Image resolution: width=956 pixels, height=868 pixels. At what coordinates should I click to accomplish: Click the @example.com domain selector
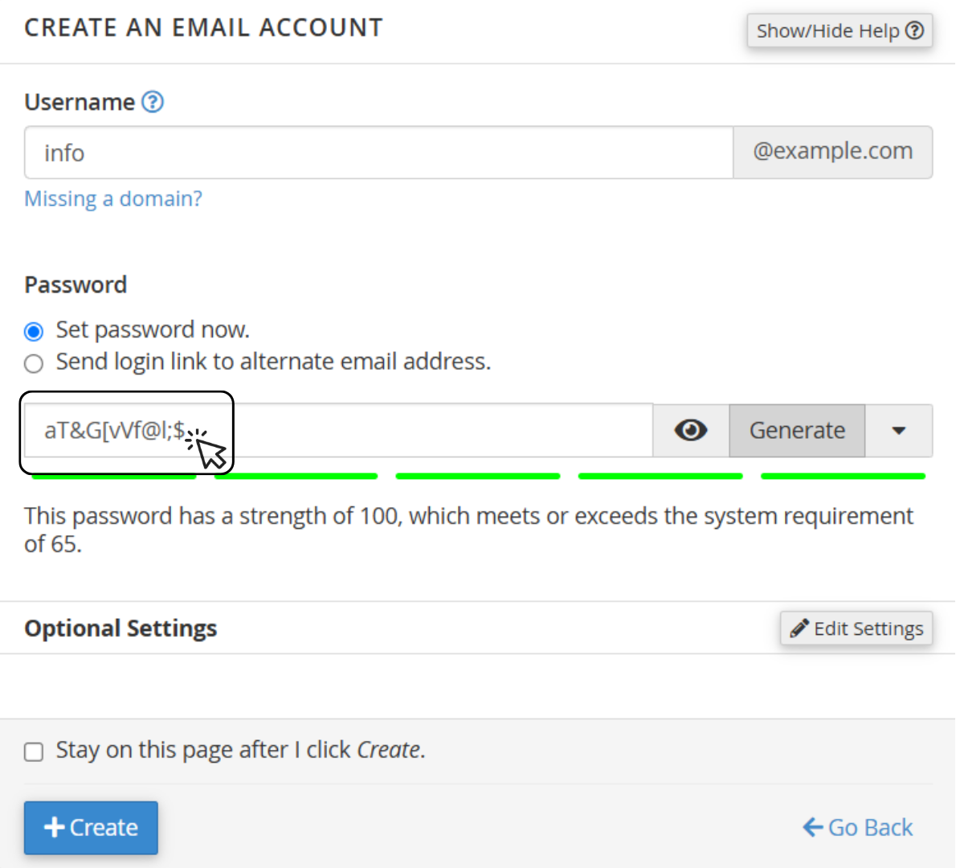click(833, 152)
